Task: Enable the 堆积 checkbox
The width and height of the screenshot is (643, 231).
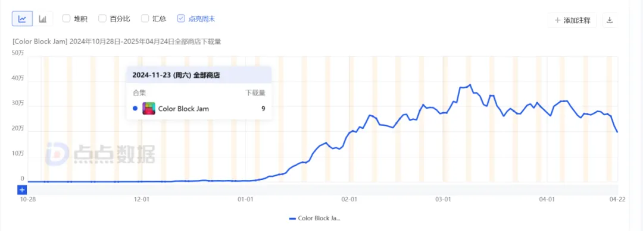Action: coord(66,18)
